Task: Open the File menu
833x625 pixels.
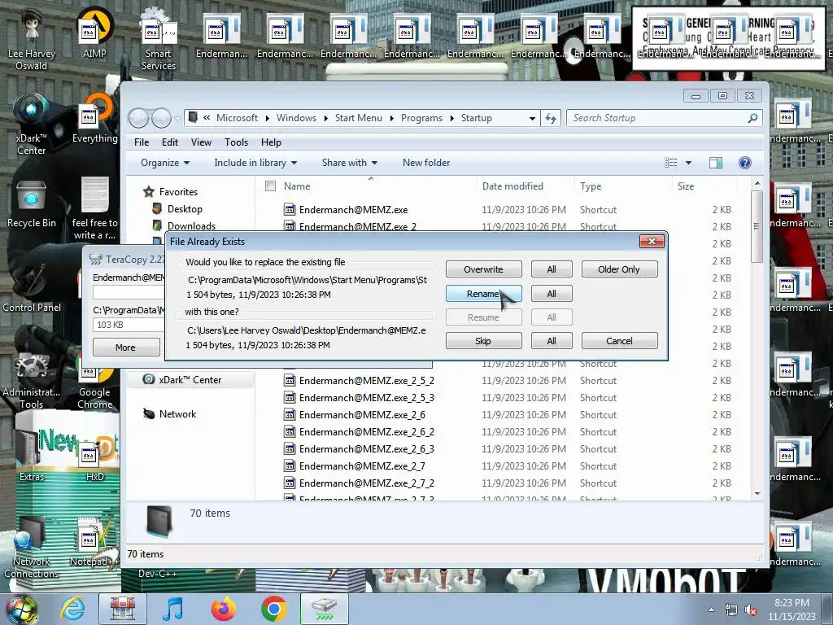Action: point(142,142)
